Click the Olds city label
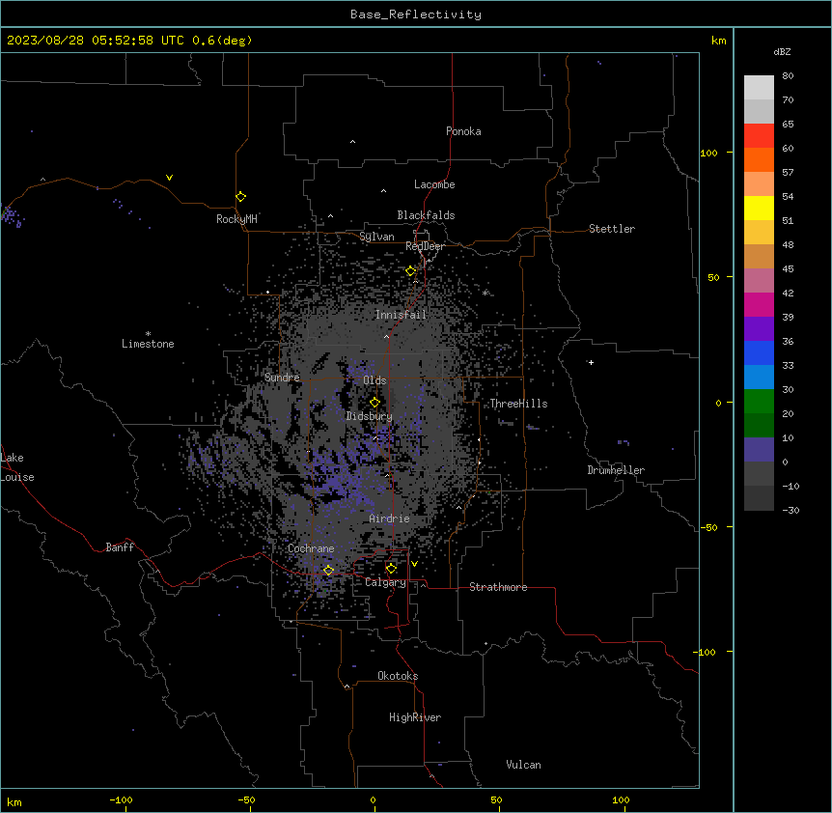 click(x=374, y=380)
